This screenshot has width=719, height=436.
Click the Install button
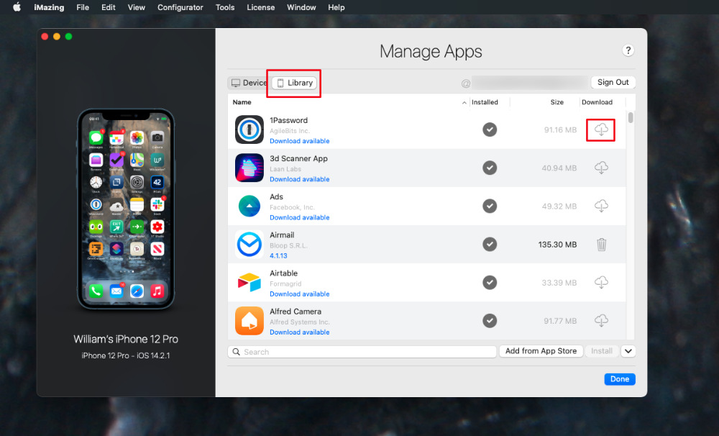coord(602,351)
